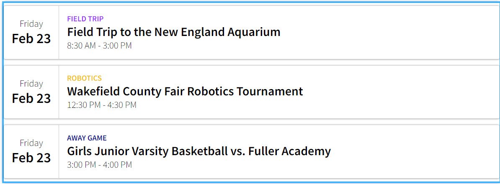
Task: Open the Field Trip to the New England Aquarium event
Action: [x=173, y=32]
